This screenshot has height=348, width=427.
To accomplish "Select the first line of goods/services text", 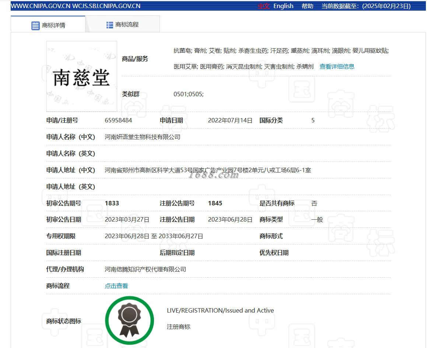I will [x=281, y=51].
